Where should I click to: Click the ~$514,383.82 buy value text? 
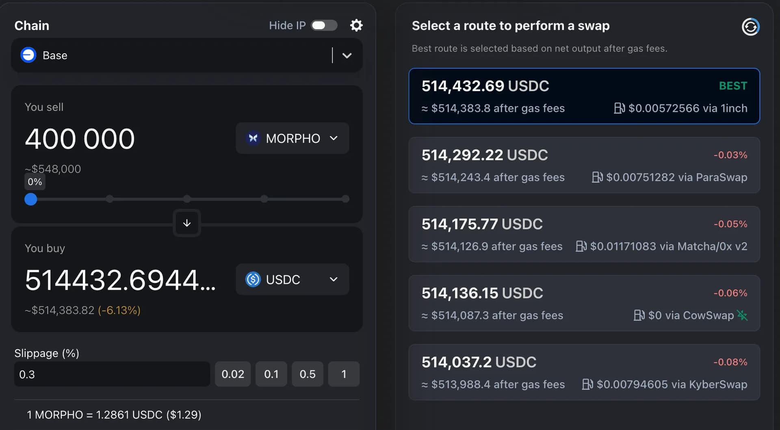60,310
